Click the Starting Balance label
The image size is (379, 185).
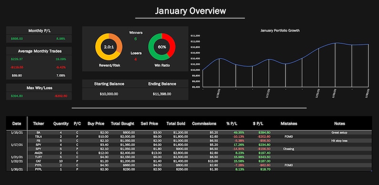click(109, 84)
